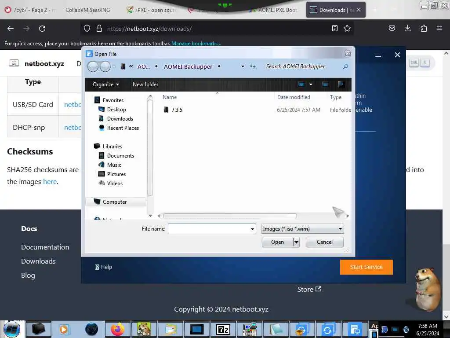450x338 pixels.
Task: Click the Libraries group in sidebar
Action: (x=112, y=146)
